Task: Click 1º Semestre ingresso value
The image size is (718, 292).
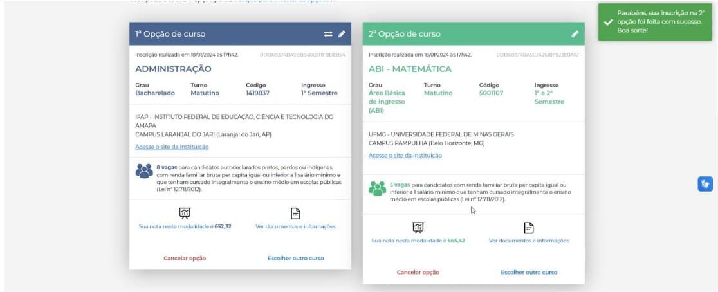Action: point(319,93)
